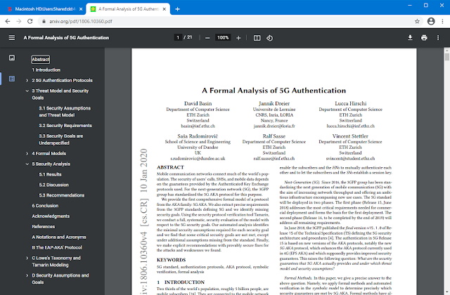Switch sidebar to thumbnail view

pos(12,58)
